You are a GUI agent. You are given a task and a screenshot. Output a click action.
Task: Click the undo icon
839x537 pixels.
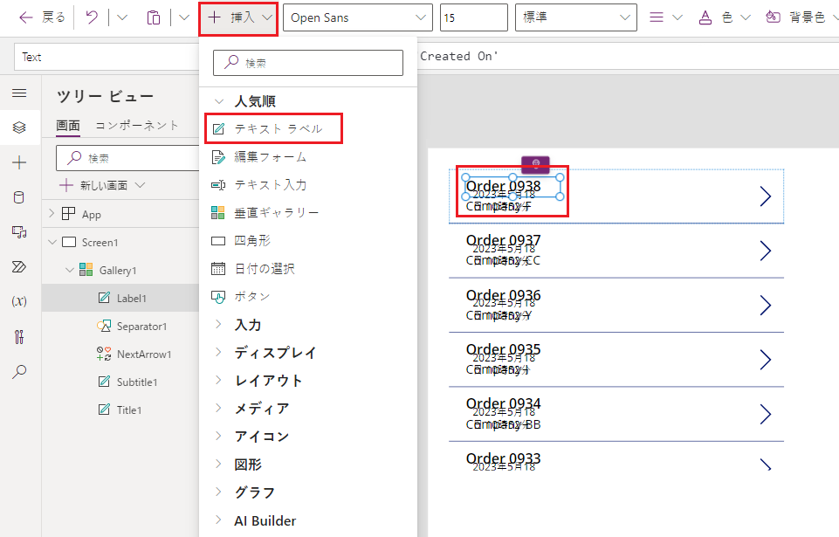pyautogui.click(x=92, y=17)
